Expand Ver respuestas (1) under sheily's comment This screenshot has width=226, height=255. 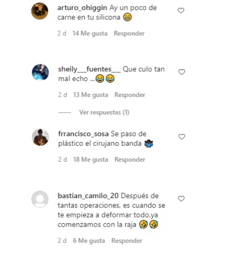point(104,112)
